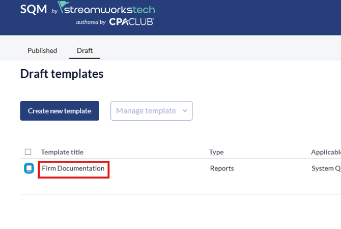The image size is (341, 229).
Task: Click the Applicable column header
Action: point(326,152)
